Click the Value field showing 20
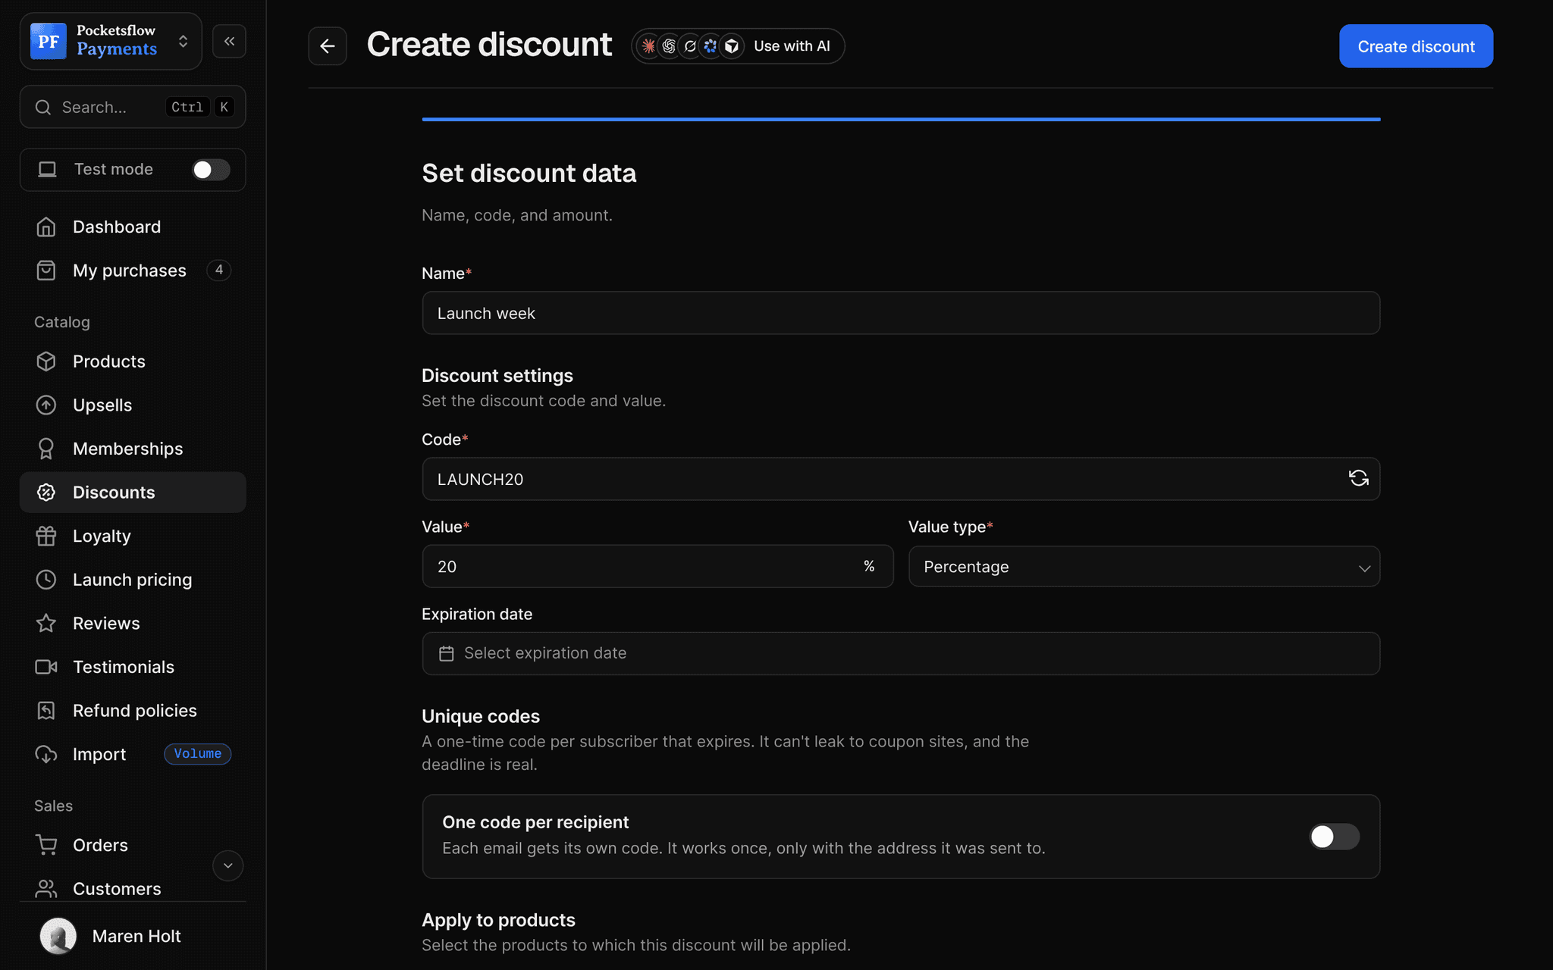Screen dimensions: 1553x970 tap(657, 567)
